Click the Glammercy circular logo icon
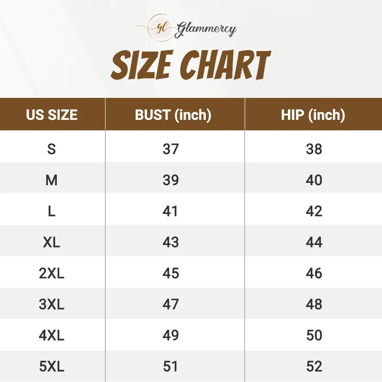 point(161,28)
